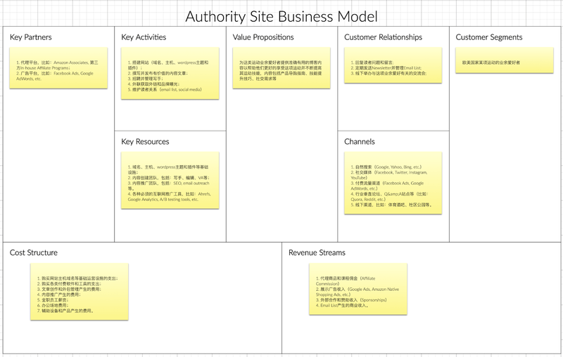Click the sticky note under Key Resources

click(x=170, y=181)
